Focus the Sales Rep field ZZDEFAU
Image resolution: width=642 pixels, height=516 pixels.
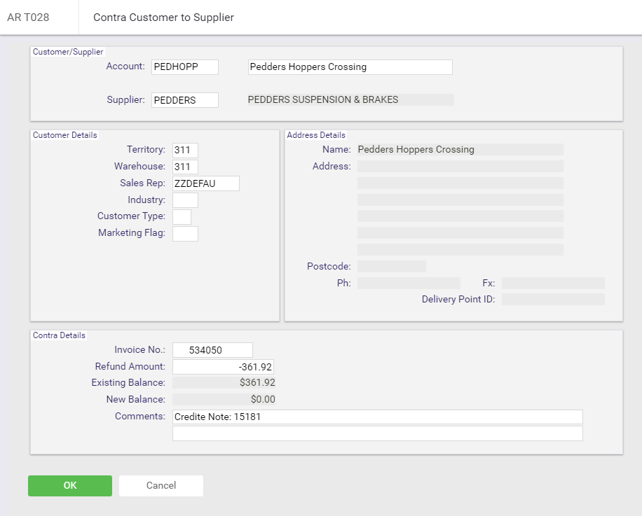coord(205,183)
